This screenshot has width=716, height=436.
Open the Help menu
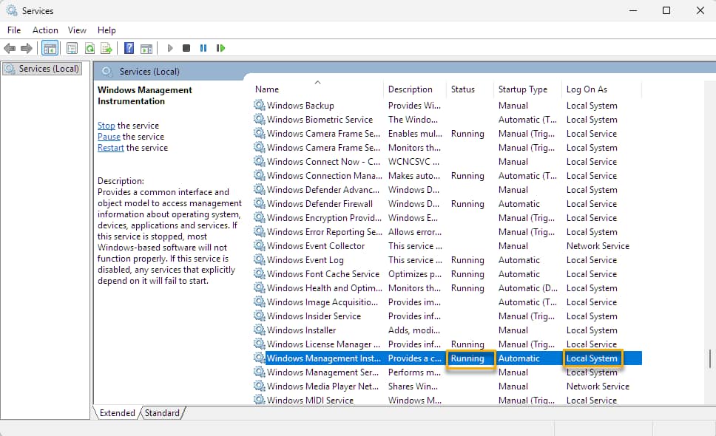(107, 30)
